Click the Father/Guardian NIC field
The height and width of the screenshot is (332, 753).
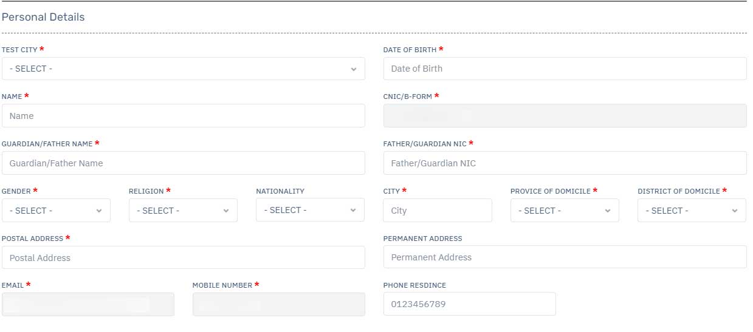coord(565,163)
